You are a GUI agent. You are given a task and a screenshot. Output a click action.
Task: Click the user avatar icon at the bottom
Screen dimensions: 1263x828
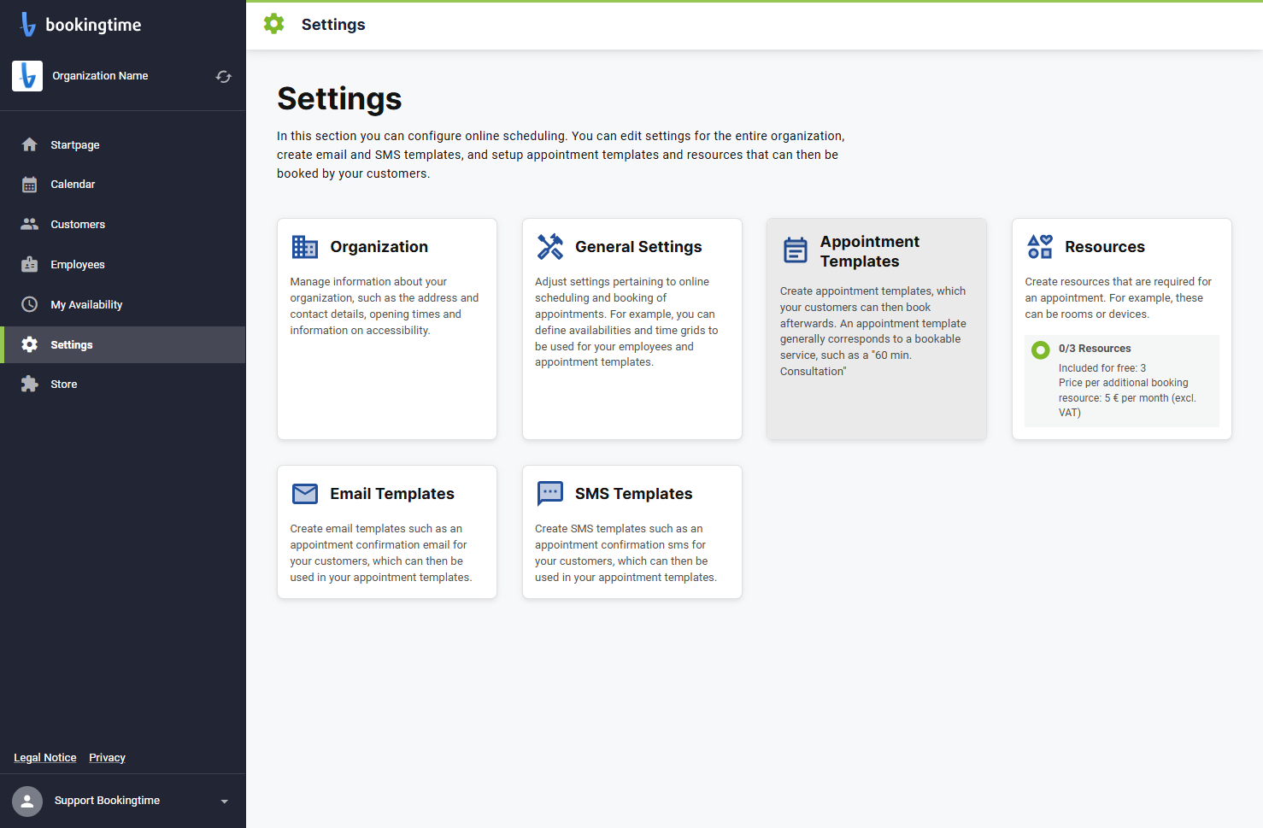[27, 802]
